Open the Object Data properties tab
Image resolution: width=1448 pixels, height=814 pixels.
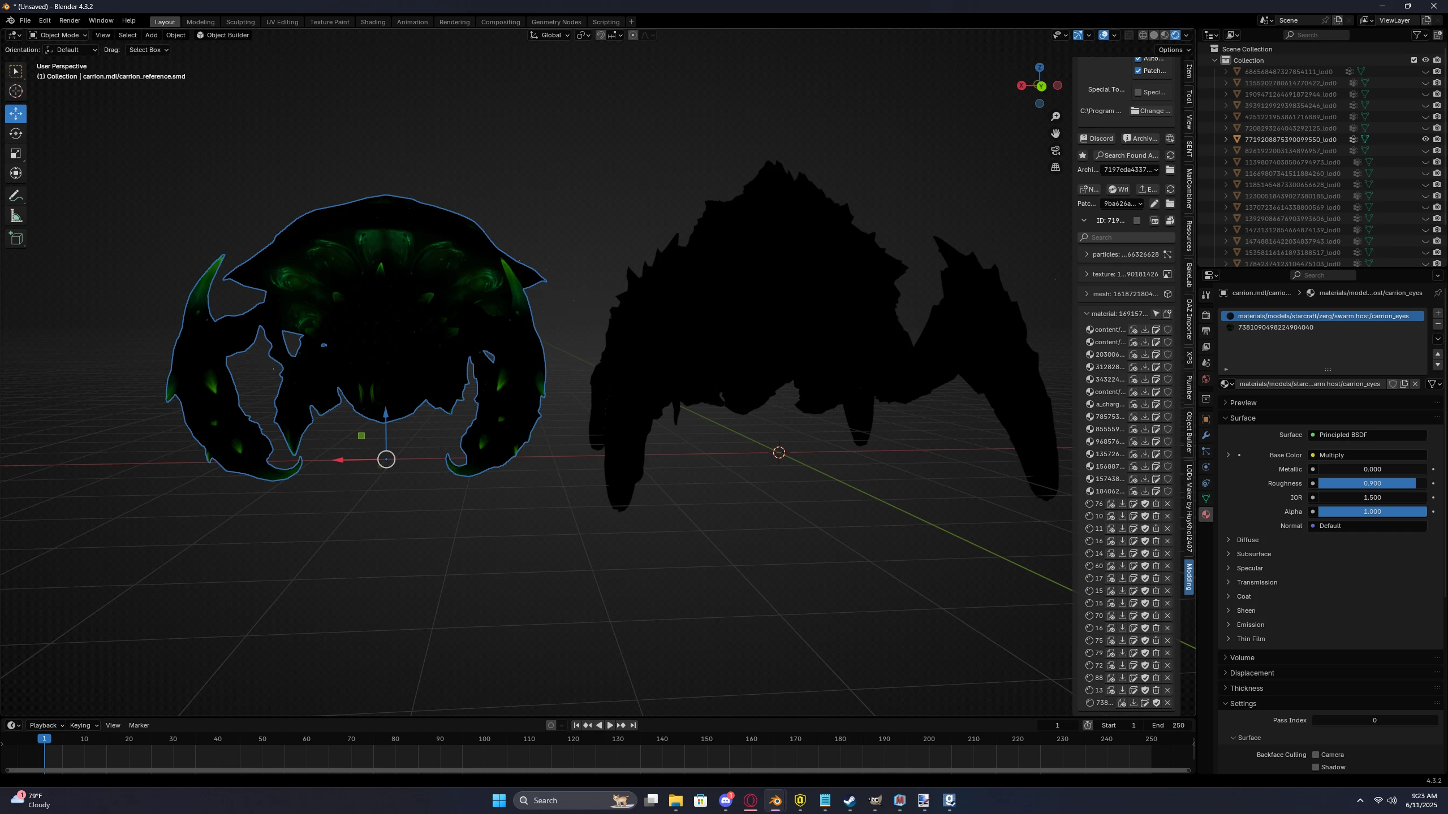click(x=1206, y=499)
